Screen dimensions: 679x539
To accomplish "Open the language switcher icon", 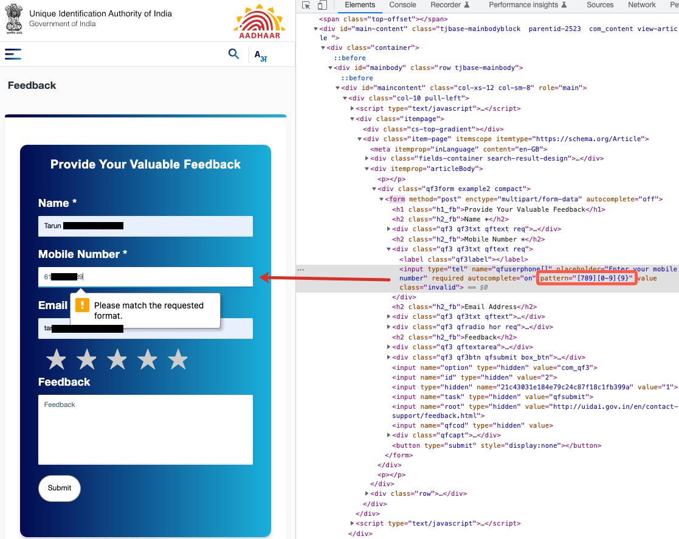I will (261, 55).
